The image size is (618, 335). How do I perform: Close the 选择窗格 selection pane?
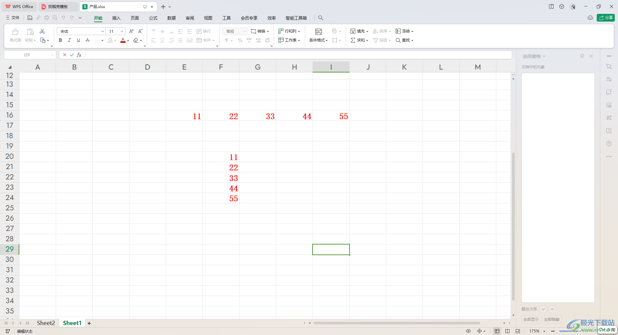tap(591, 56)
